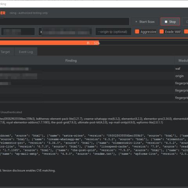Switch to the Event Log tab
This screenshot has height=188, width=188.
point(26,52)
